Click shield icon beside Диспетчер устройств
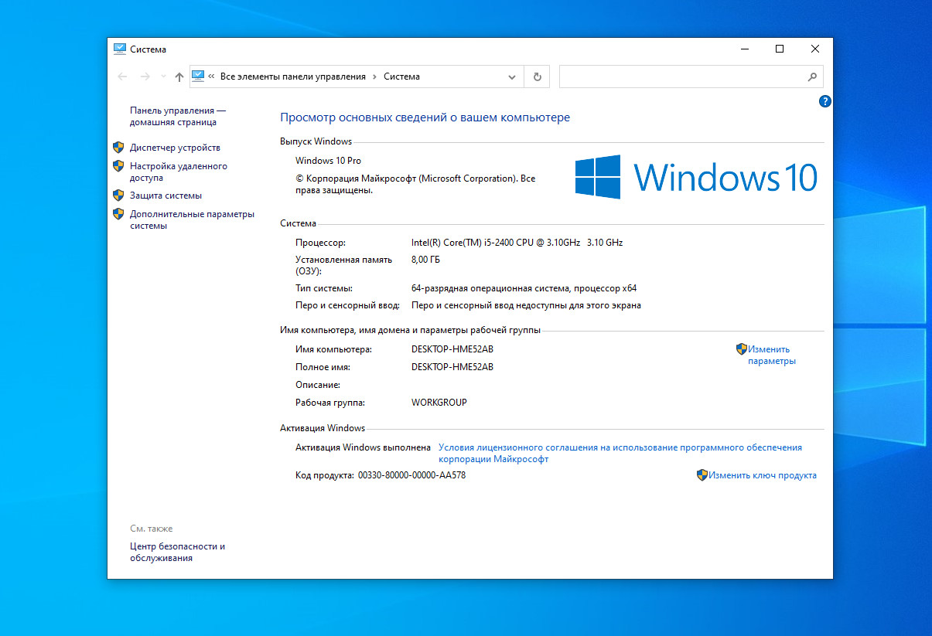Viewport: 932px width, 636px height. (118, 147)
